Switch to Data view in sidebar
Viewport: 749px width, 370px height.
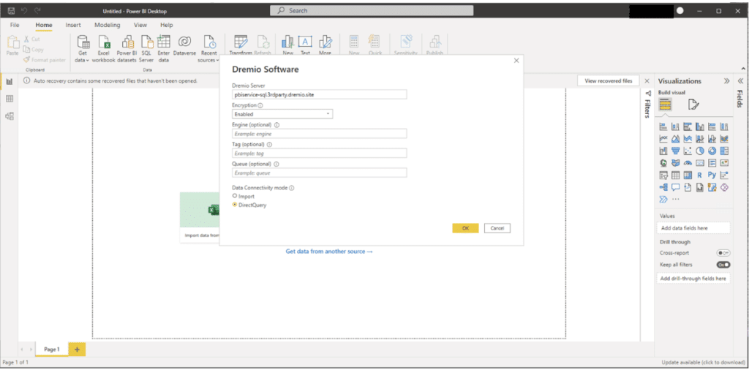[9, 99]
